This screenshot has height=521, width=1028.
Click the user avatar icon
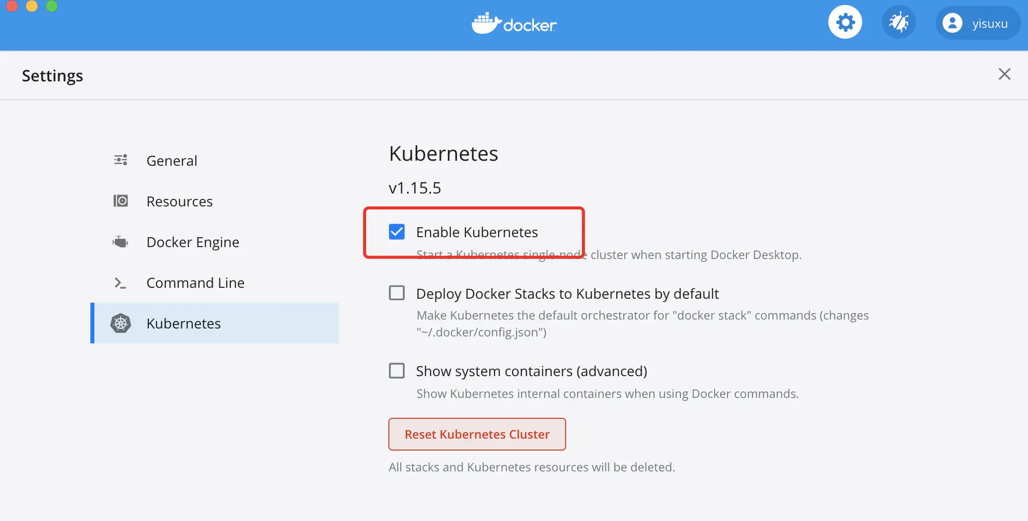pyautogui.click(x=952, y=23)
